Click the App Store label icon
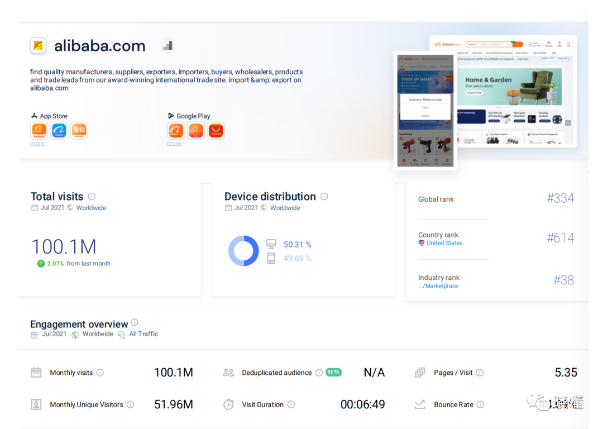603x429 pixels. 34,116
